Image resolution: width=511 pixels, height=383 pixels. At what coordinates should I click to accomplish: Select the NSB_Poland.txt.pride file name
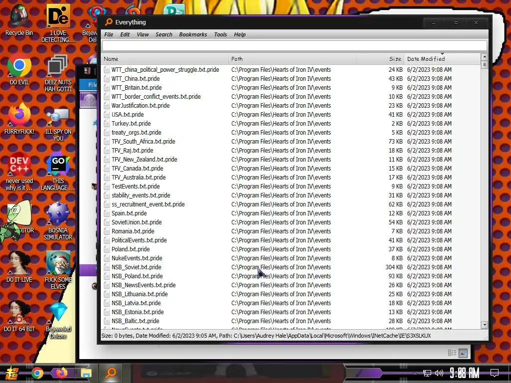(x=137, y=276)
